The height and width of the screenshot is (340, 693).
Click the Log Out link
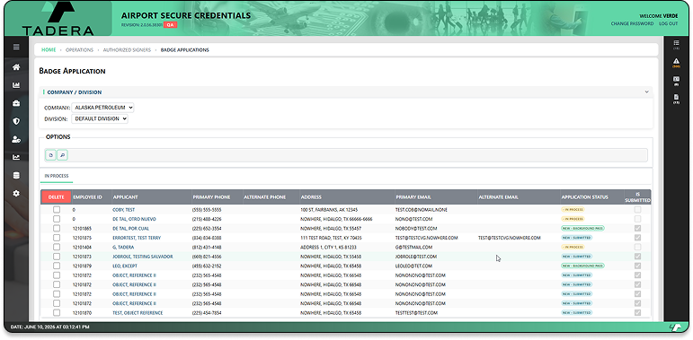(668, 24)
